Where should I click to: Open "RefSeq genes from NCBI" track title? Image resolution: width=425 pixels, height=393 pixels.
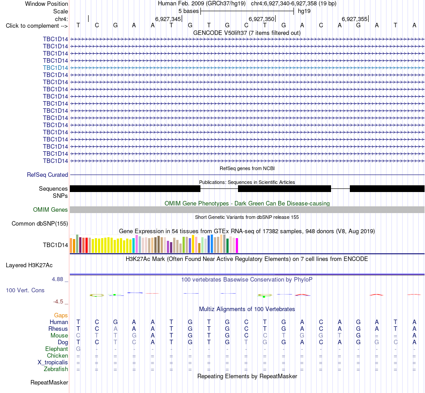tap(247, 168)
